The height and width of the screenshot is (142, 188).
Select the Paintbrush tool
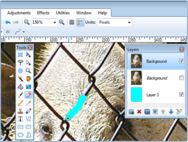click(x=21, y=95)
